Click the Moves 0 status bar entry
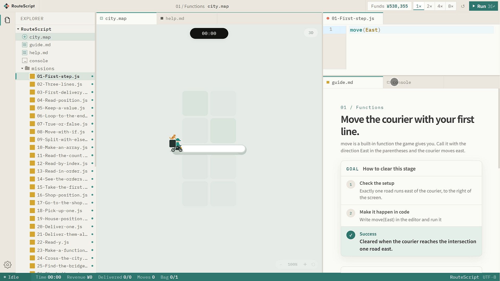The height and width of the screenshot is (281, 500). pyautogui.click(x=146, y=277)
